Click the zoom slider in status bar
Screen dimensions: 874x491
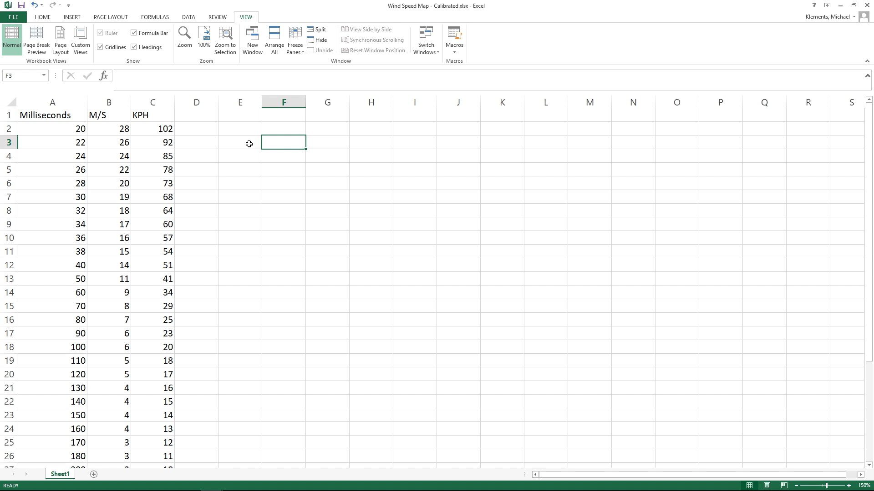tap(826, 486)
